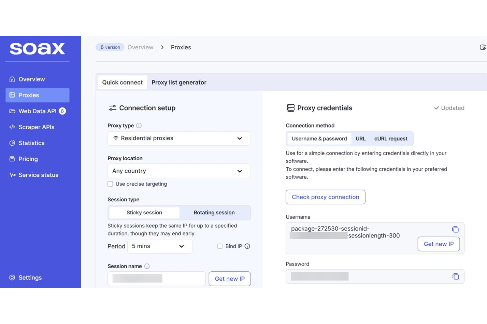The width and height of the screenshot is (487, 324).
Task: Select Username & password connection method
Action: (x=319, y=139)
